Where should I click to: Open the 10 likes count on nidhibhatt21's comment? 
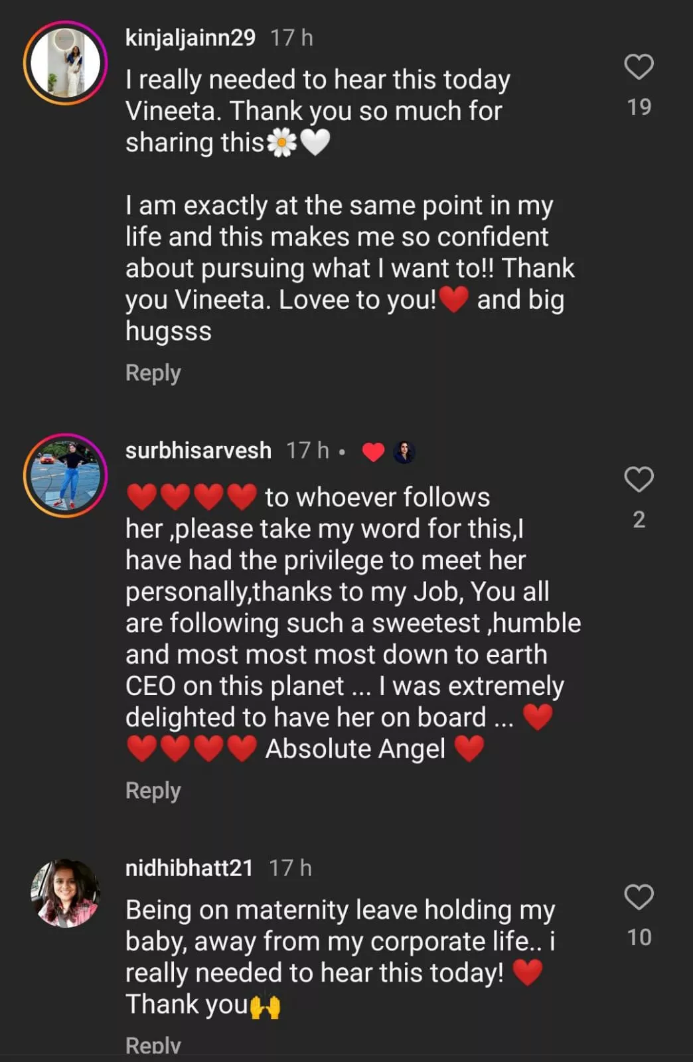click(x=639, y=937)
